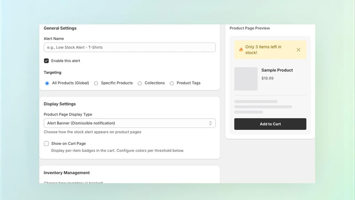355x200 pixels.
Task: Select All Products (Global) radio button
Action: 47,83
